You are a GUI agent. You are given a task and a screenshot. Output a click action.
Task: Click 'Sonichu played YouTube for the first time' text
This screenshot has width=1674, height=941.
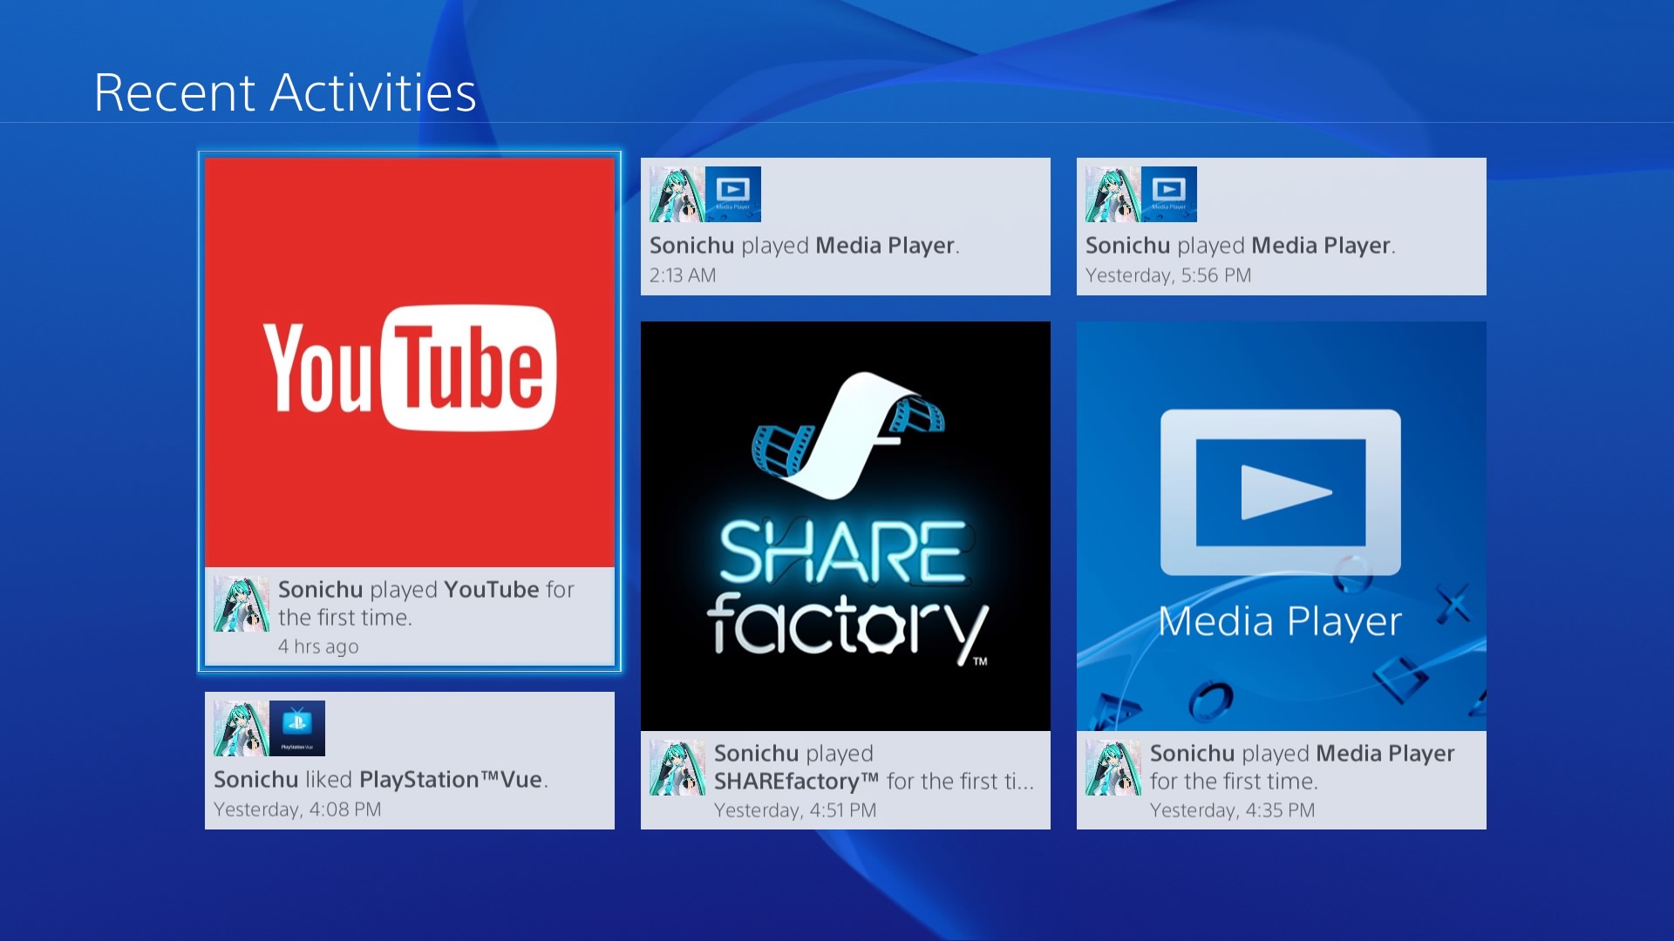tap(426, 603)
